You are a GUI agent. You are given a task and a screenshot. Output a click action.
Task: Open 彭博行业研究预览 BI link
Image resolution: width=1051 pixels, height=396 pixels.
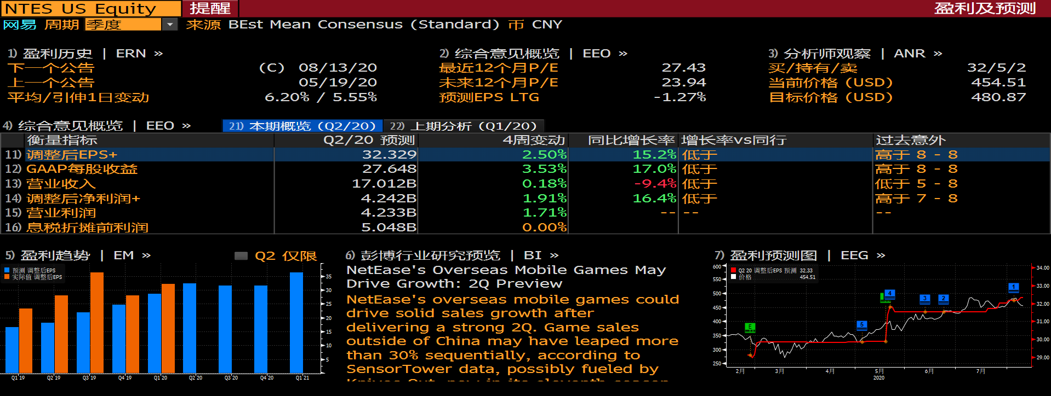pyautogui.click(x=452, y=255)
